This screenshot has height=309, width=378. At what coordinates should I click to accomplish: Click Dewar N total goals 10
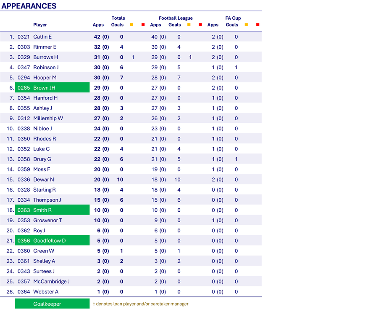click(120, 179)
